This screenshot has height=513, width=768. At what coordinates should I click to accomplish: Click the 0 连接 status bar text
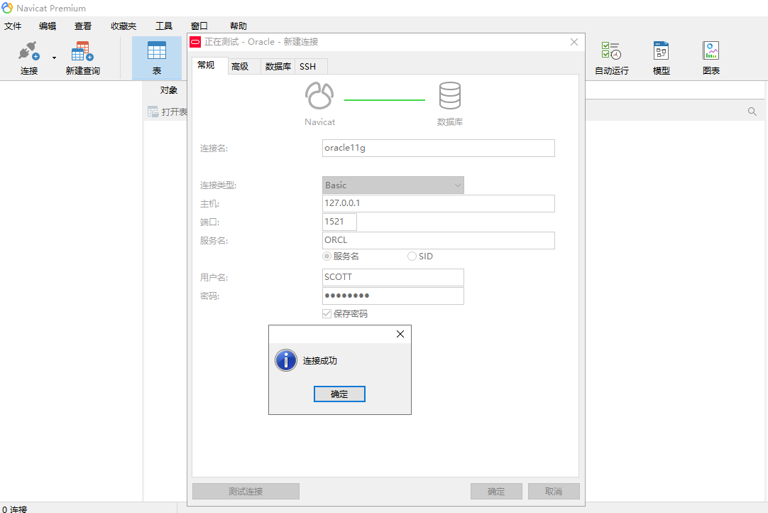[x=14, y=509]
